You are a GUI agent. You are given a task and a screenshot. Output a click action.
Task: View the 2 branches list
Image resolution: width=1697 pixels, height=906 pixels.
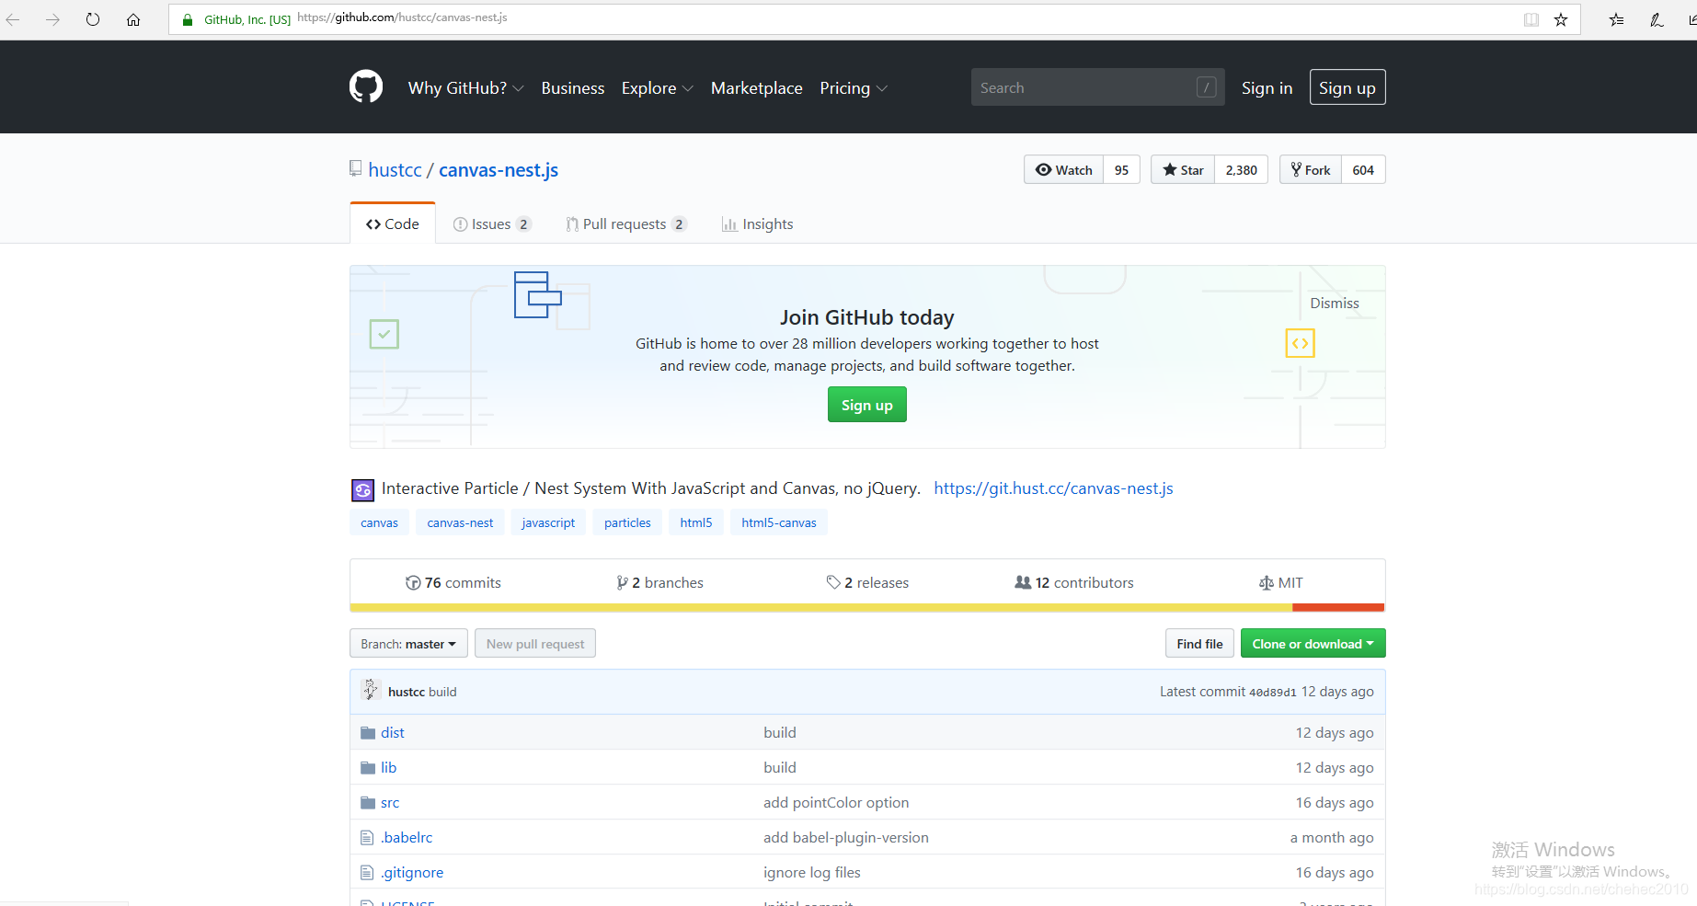[x=659, y=583]
